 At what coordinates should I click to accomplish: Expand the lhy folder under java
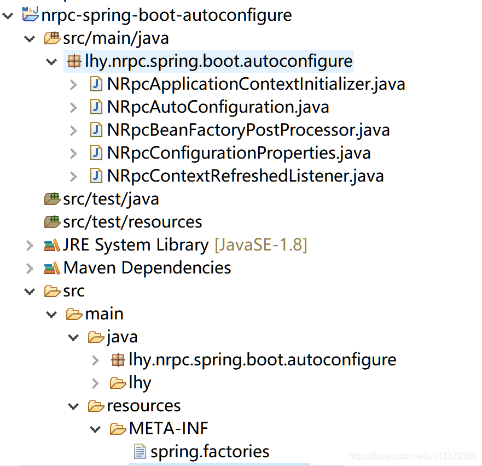point(95,383)
